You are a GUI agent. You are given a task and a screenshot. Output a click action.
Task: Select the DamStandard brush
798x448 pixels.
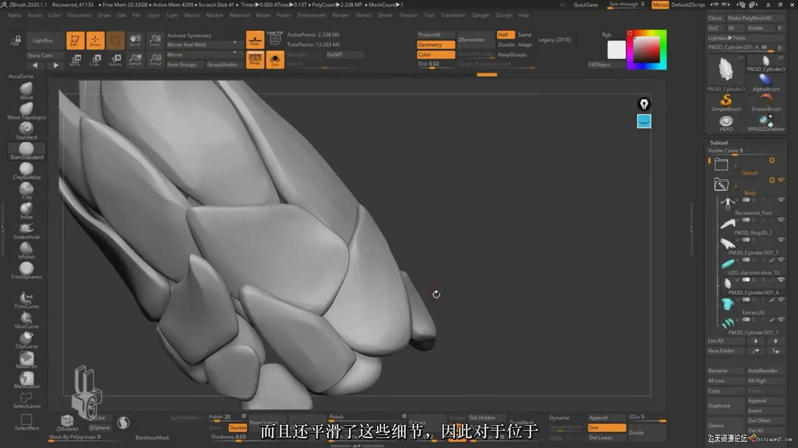(x=26, y=150)
